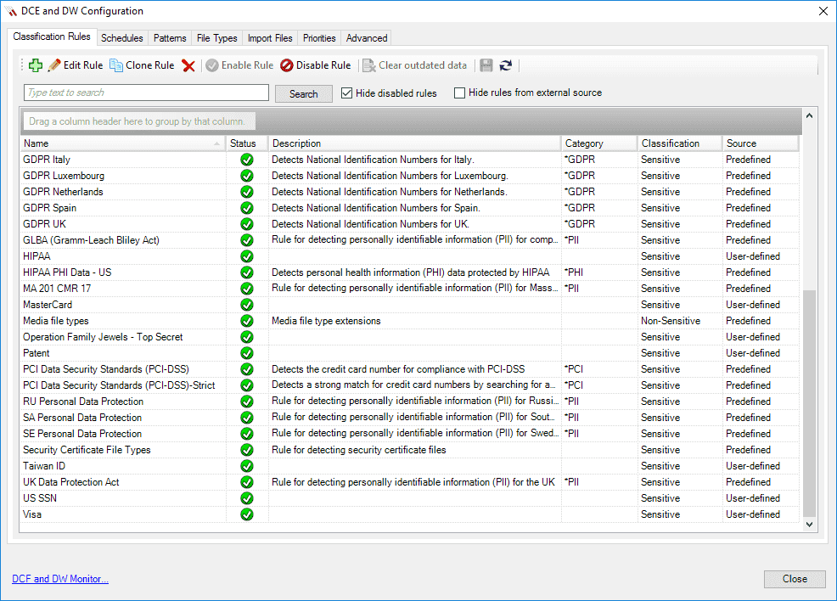
Task: Select the SA Personal Data Protection rule
Action: pos(409,418)
